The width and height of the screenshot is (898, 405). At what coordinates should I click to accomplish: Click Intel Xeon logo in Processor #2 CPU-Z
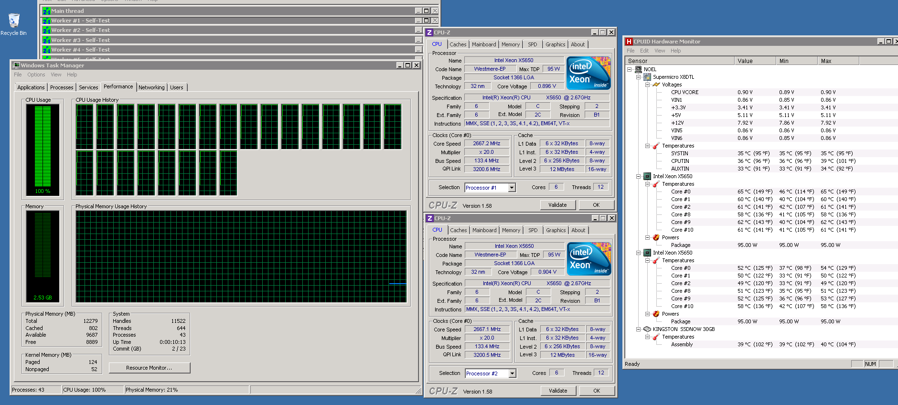pyautogui.click(x=589, y=259)
